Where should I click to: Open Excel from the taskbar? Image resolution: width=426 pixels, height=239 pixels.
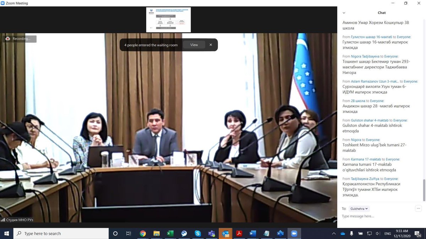(170, 233)
